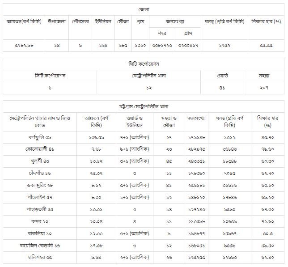
Task: Select the চট্টগ্রাম মেট্রোপলিটন থানা table title
Action: pyautogui.click(x=144, y=106)
